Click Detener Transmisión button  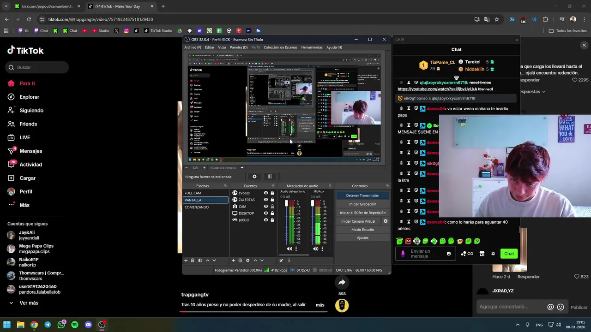[x=362, y=196]
